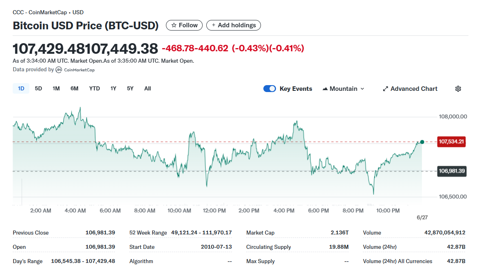Viewport: 477px width, 268px height.
Task: Expand the Mountain chart type dropdown
Action: (x=343, y=89)
